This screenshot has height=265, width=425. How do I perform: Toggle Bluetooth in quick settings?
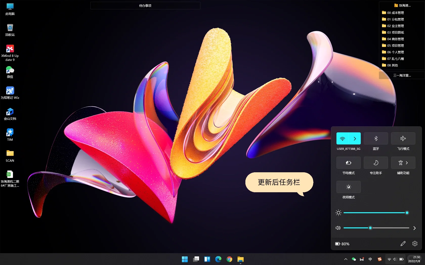point(376,138)
